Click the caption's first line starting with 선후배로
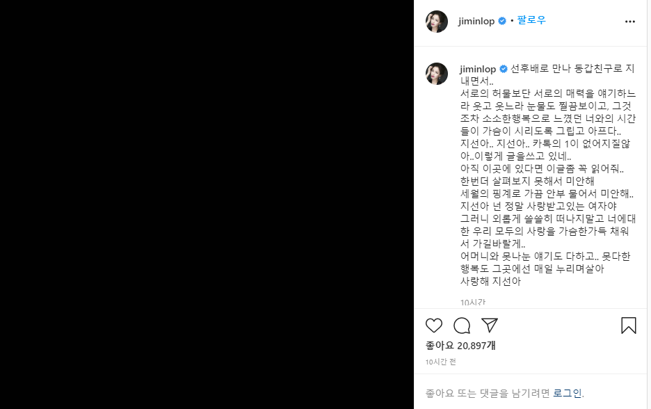 572,69
